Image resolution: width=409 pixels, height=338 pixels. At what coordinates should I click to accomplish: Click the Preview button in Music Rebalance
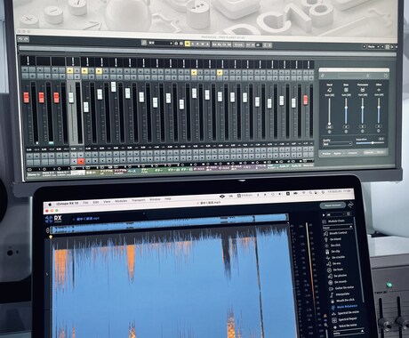(326, 153)
